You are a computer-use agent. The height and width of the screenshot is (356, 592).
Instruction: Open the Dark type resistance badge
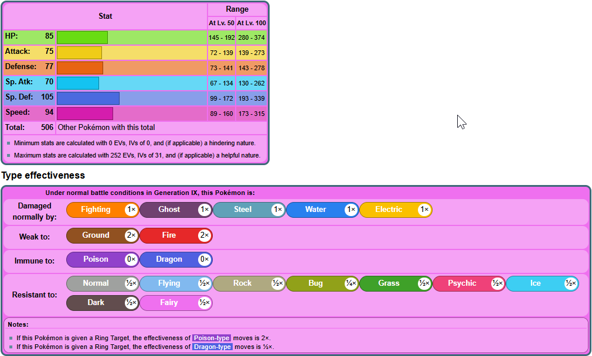(x=103, y=303)
